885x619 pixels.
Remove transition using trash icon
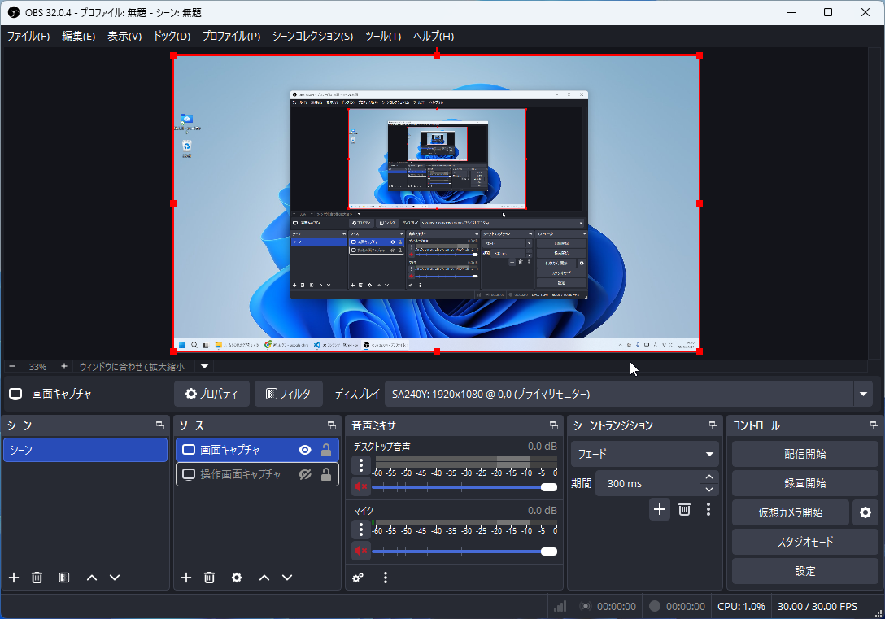(x=684, y=509)
